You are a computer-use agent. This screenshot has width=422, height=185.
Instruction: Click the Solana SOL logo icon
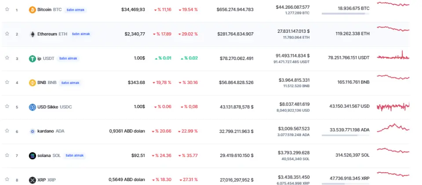click(32, 156)
